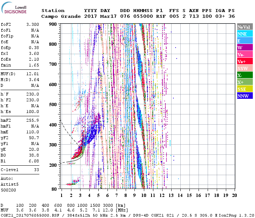Click the Ion2Png 1.3.20 footer text
Screen dimensions: 255x218
pyautogui.click(x=236, y=215)
